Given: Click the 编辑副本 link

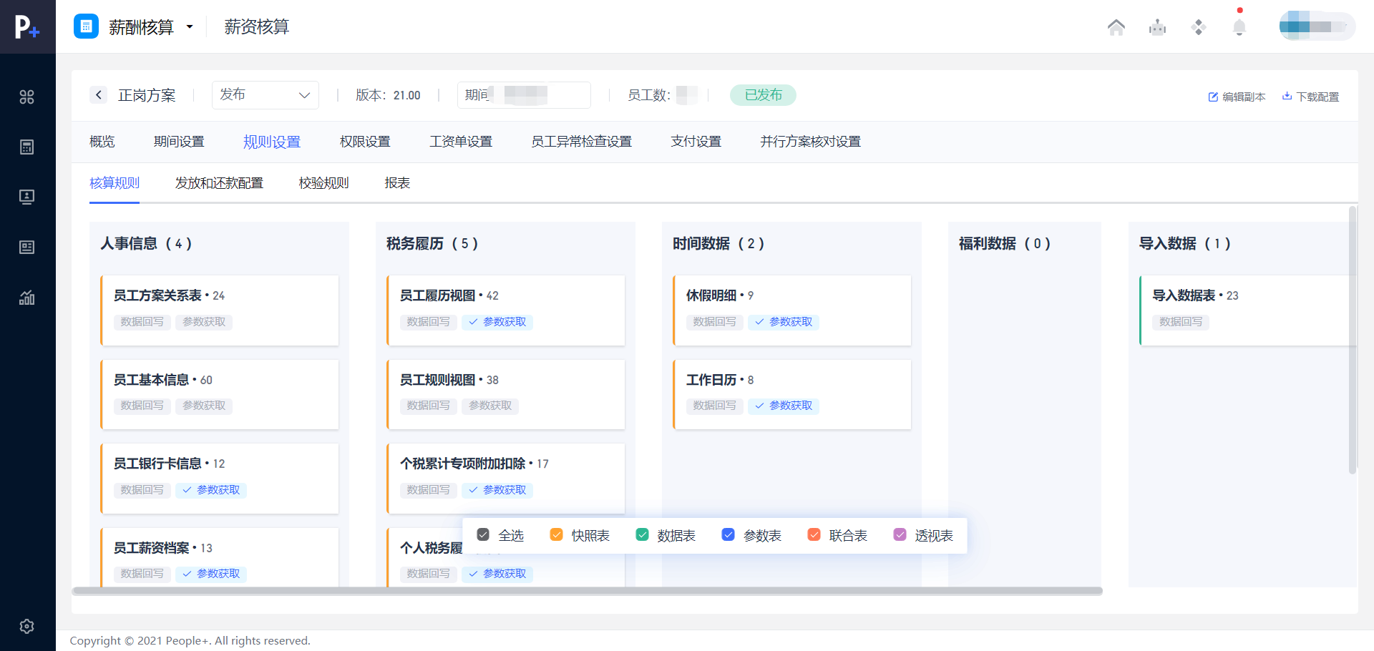Looking at the screenshot, I should click(x=1237, y=97).
